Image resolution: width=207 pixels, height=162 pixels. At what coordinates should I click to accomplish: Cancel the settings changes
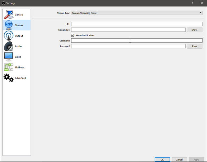[x=179, y=159]
